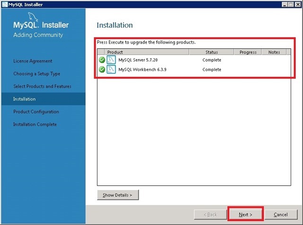Click the MySQL Installer title bar icon

(x=5, y=4)
